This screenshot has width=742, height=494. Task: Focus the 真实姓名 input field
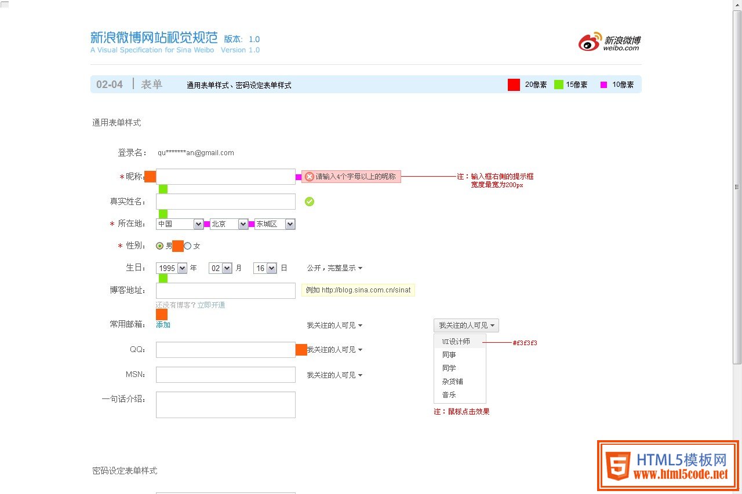click(225, 202)
